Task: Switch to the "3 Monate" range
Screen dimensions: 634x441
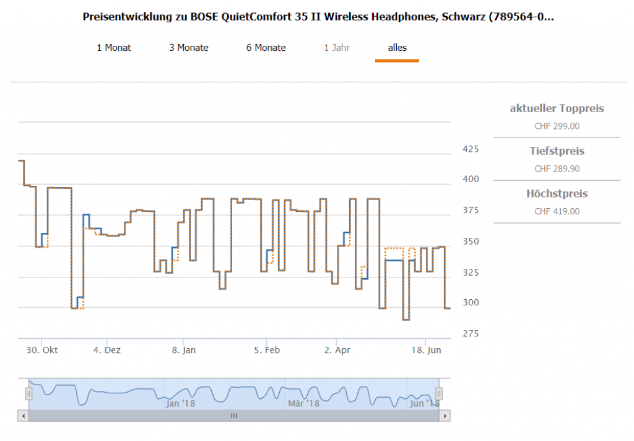Action: point(189,48)
